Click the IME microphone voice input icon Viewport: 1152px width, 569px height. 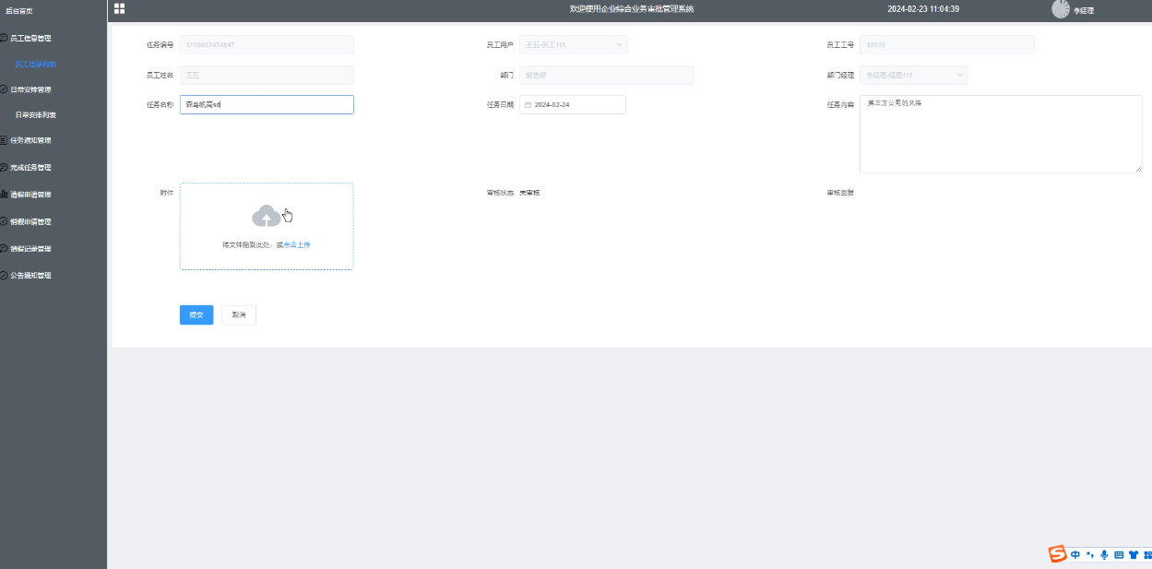point(1105,554)
